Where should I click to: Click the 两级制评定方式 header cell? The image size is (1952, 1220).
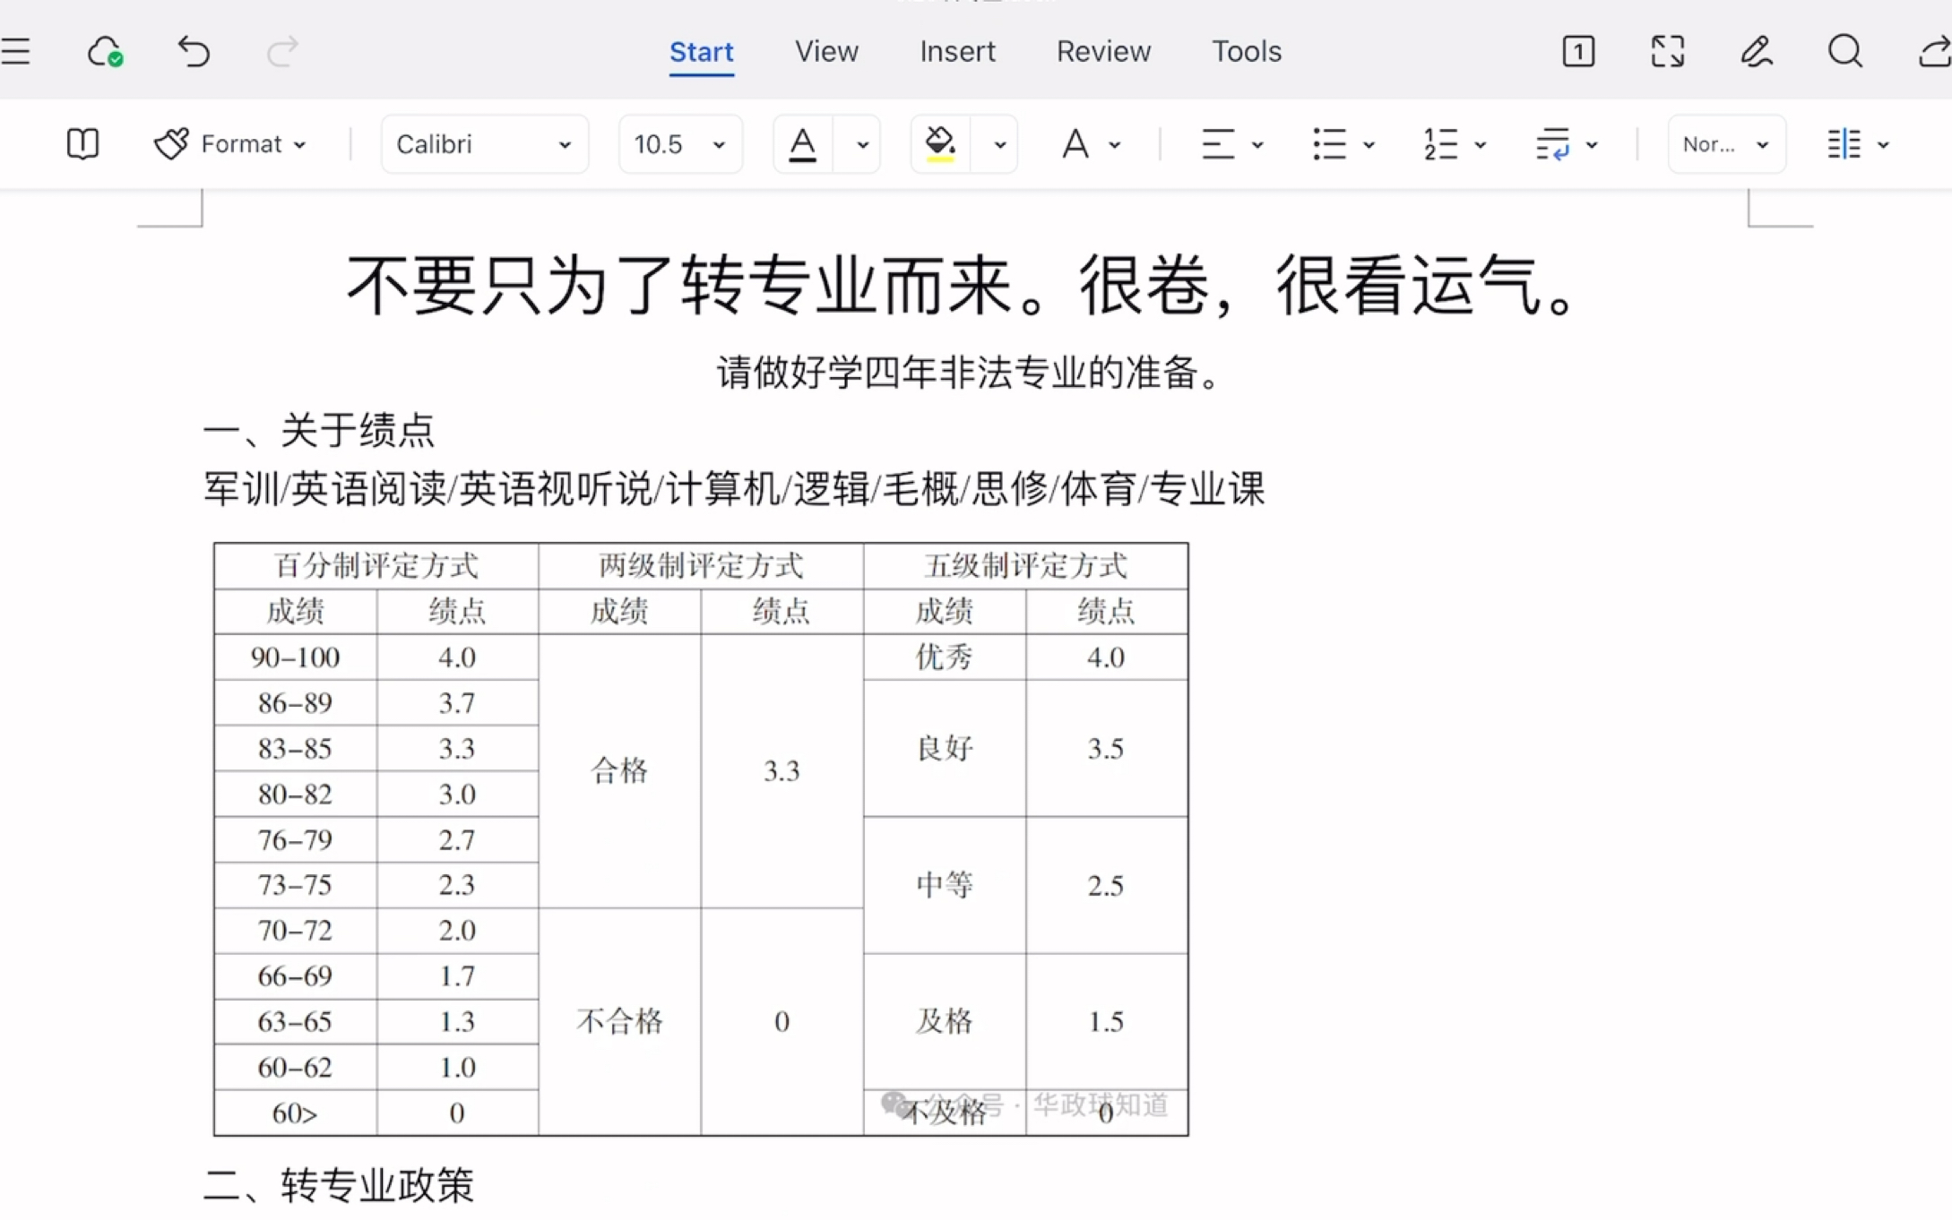[701, 566]
